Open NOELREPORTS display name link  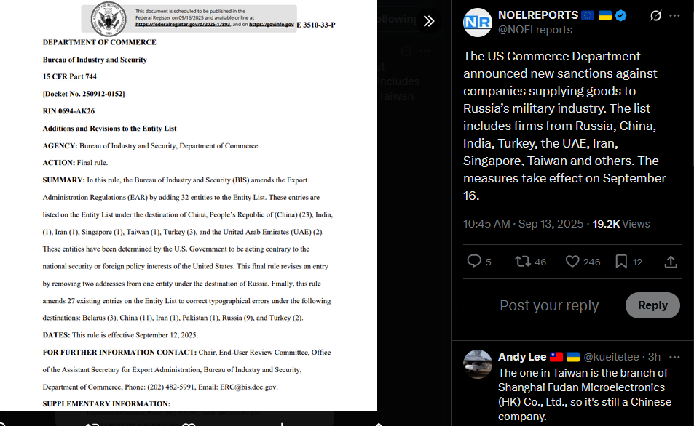[x=537, y=15]
